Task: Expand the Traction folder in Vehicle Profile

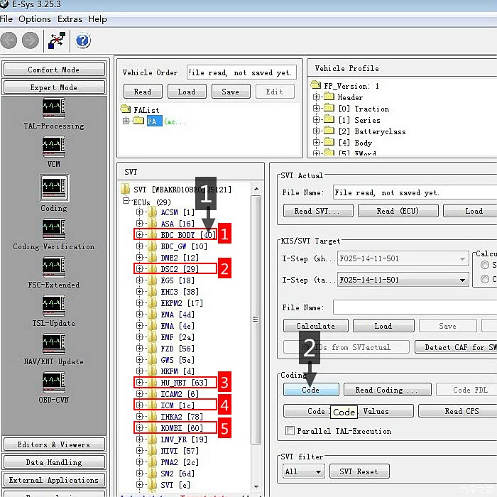Action: 317,109
